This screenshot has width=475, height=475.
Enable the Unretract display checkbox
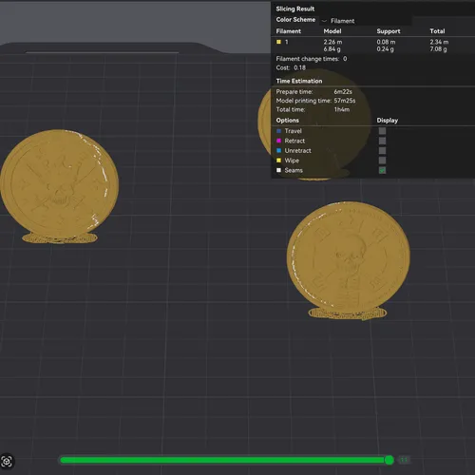click(382, 150)
